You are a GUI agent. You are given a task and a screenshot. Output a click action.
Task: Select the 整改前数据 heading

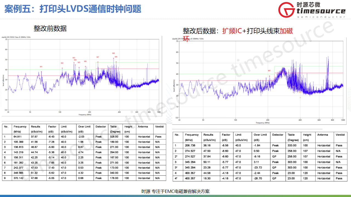coord(50,28)
